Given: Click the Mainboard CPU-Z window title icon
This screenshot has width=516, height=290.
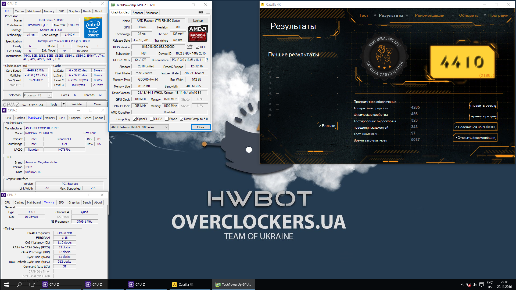Looking at the screenshot, I should point(4,110).
